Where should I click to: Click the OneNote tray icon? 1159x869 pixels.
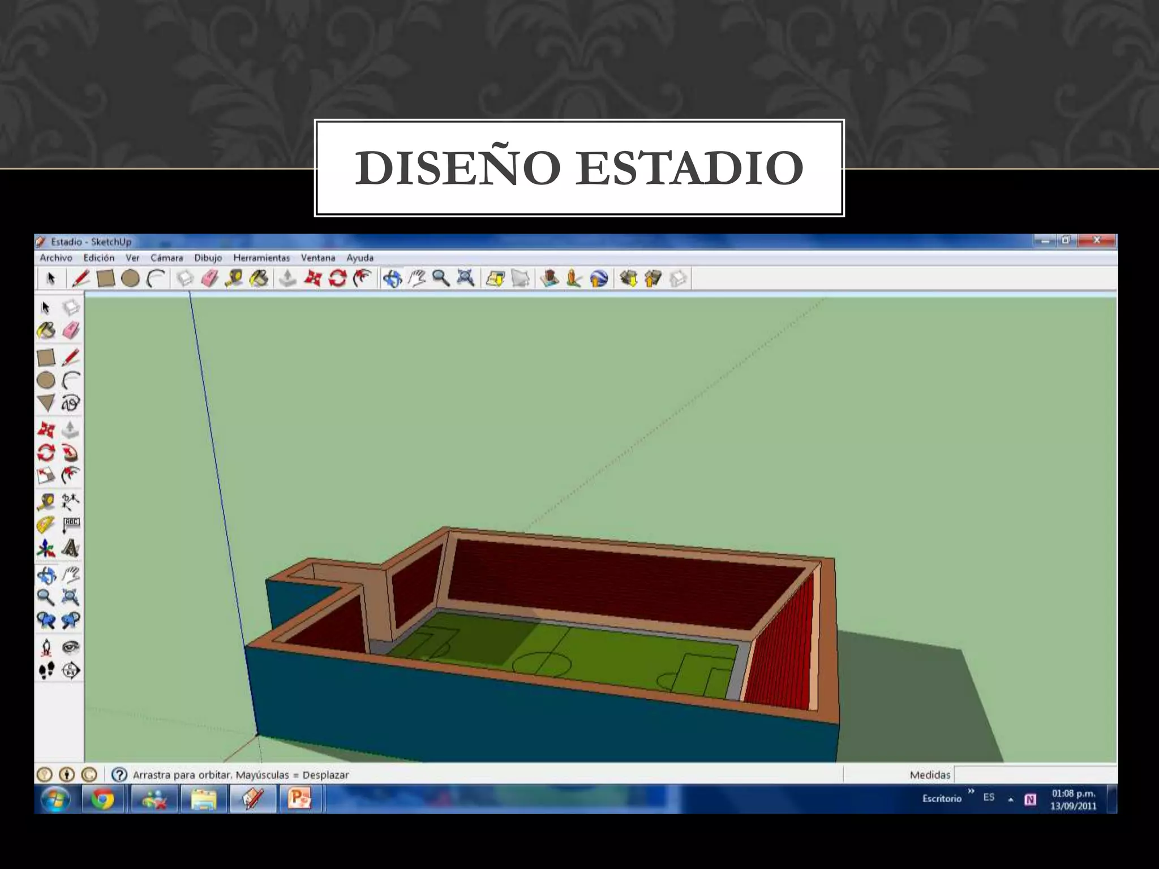[x=1031, y=799]
